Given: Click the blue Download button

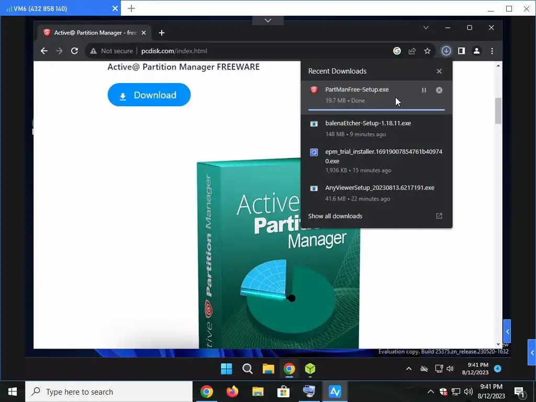Looking at the screenshot, I should click(149, 95).
